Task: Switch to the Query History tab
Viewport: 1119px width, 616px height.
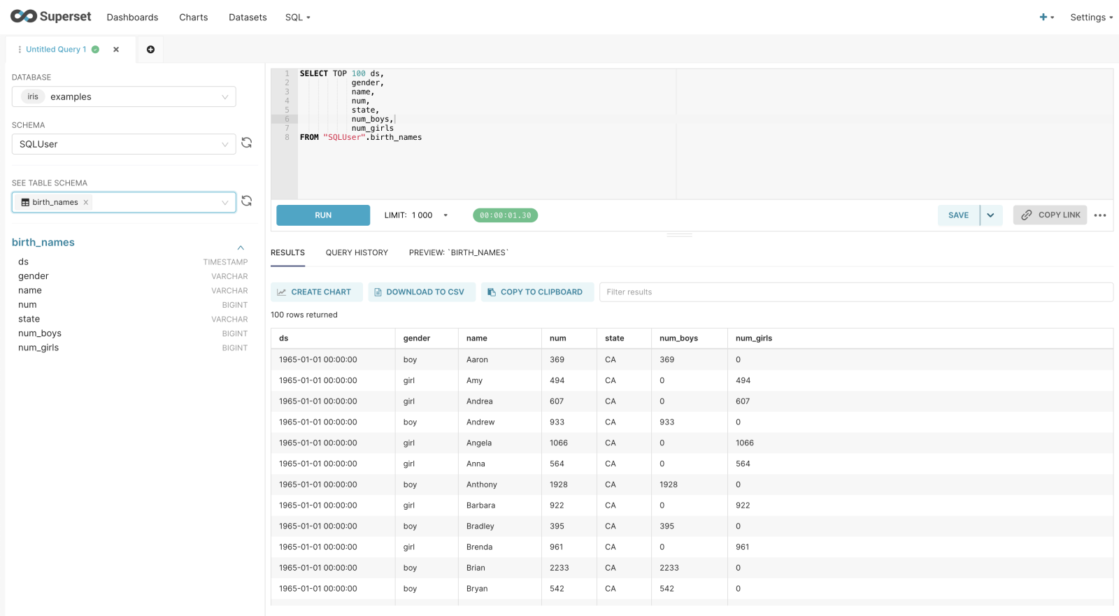Action: click(357, 253)
